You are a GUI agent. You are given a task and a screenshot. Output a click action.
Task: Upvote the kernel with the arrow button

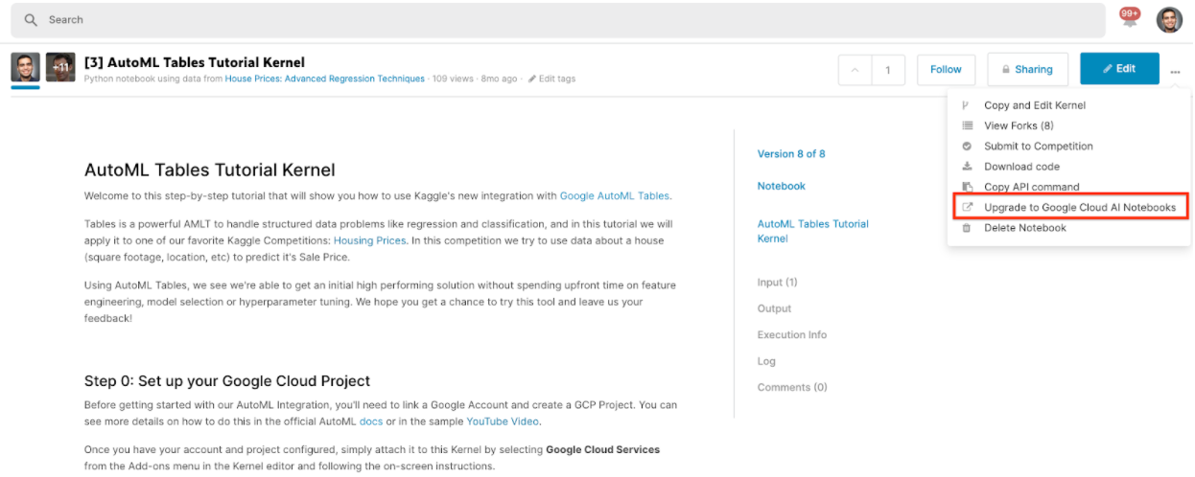coord(855,69)
